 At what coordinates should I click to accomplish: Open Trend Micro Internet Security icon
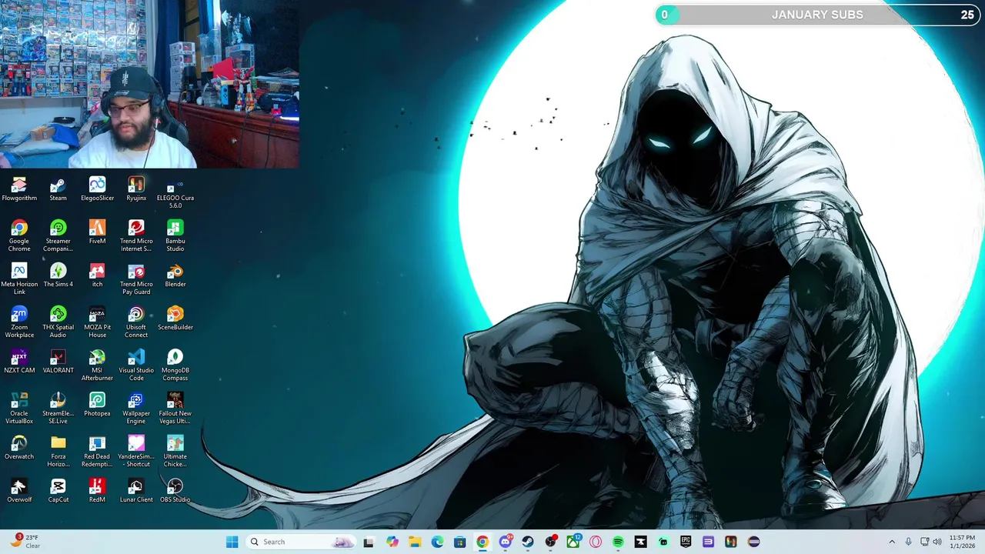136,236
